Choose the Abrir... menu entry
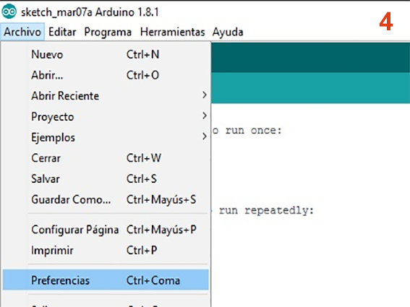 tap(106, 75)
